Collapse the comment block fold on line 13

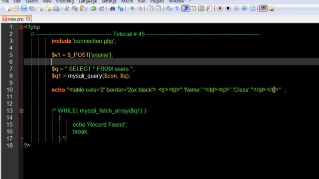pos(21,111)
